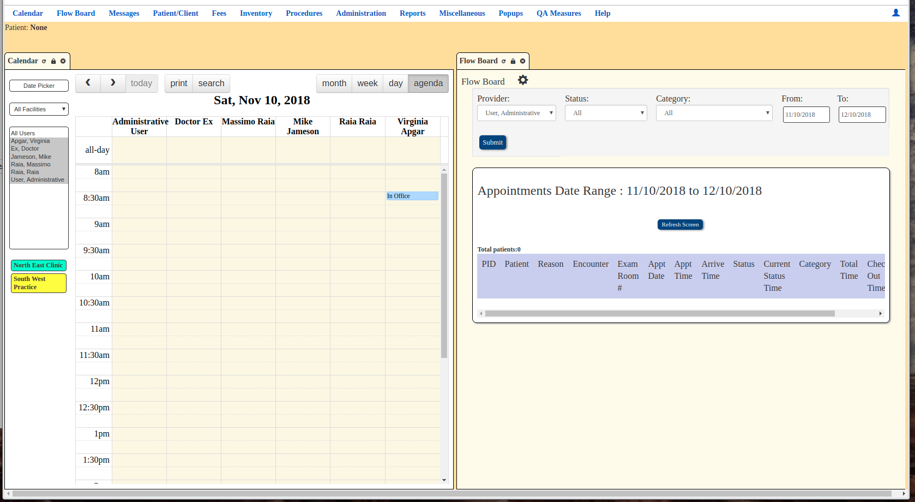Click the Encounter column header
The width and height of the screenshot is (915, 502).
591,264
